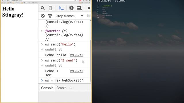
Task: Select Animation in Bitsquid Testbed menu
Action: pos(107,6)
